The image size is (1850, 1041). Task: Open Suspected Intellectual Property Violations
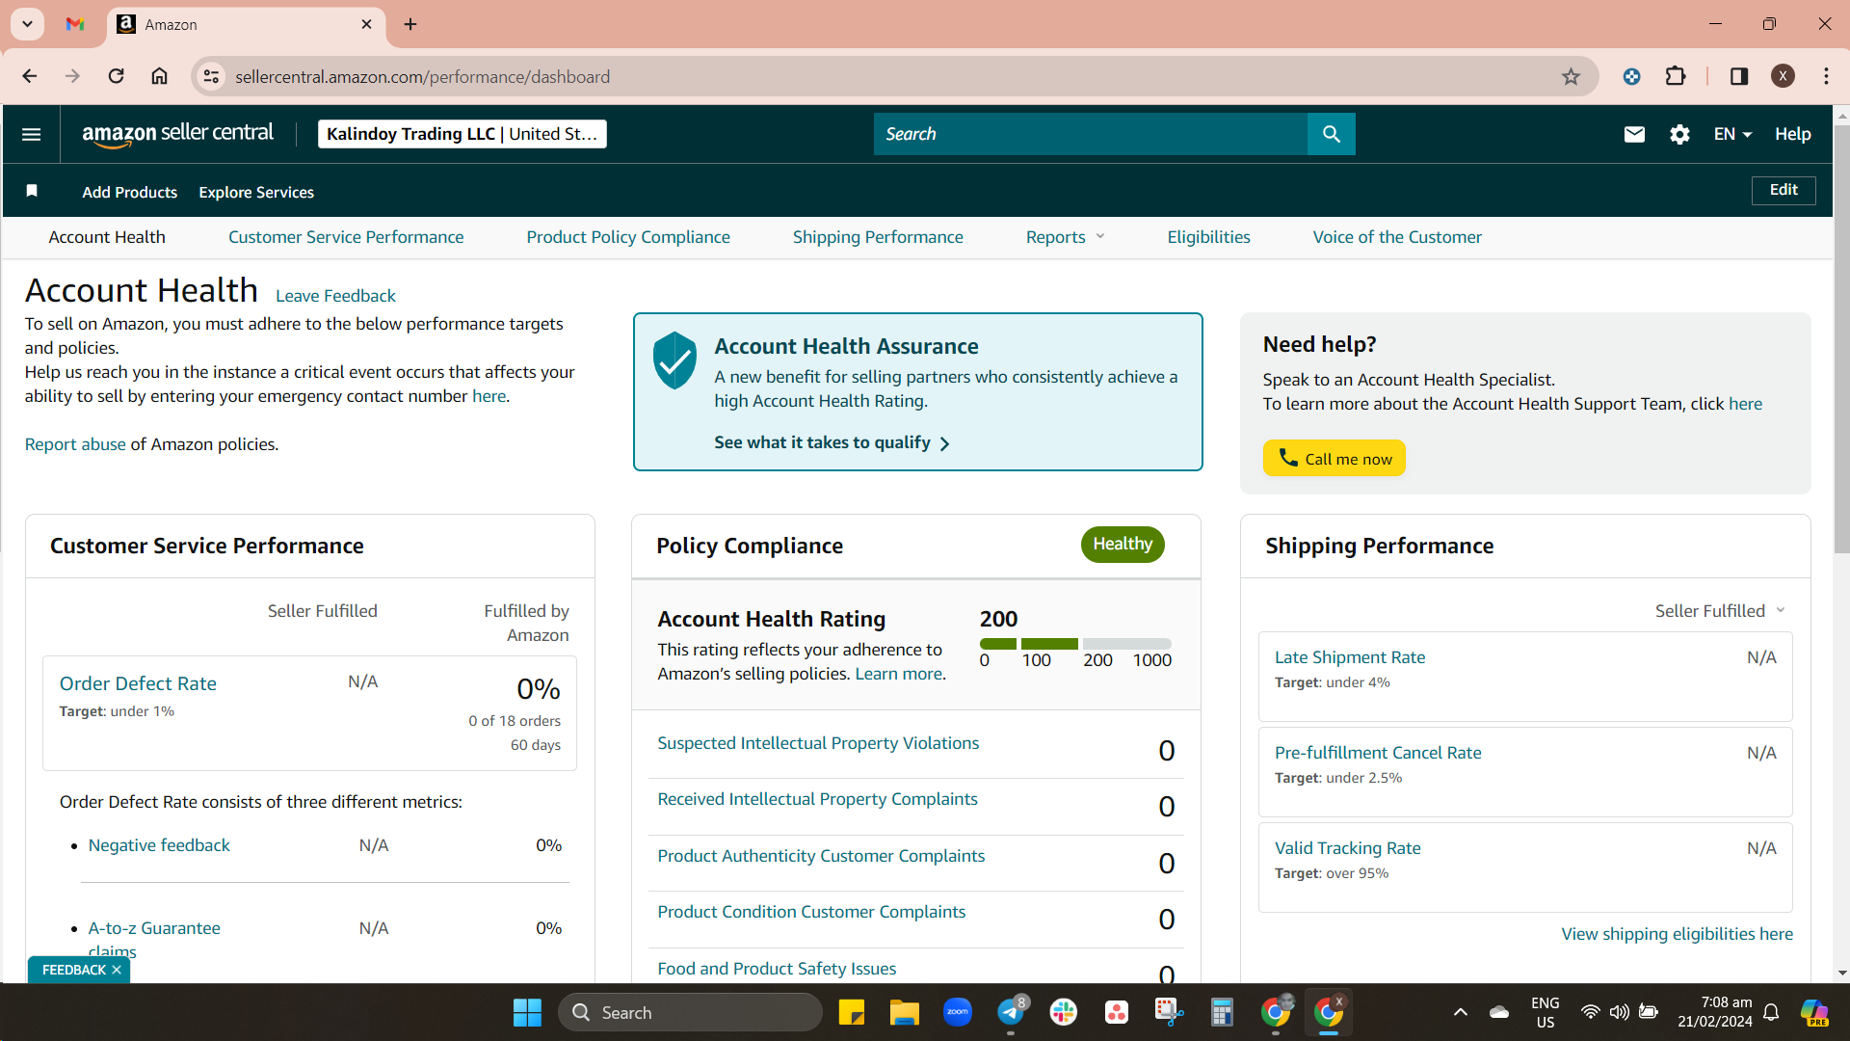[818, 743]
